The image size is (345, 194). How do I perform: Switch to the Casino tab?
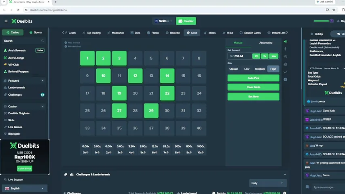point(13,32)
